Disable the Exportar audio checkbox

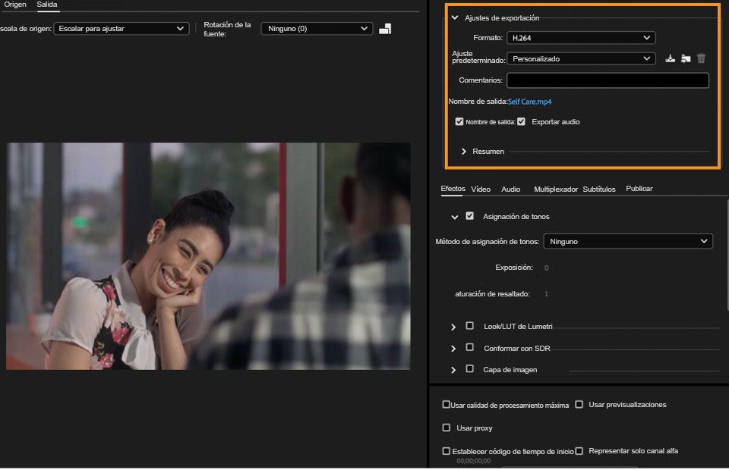[x=521, y=121]
